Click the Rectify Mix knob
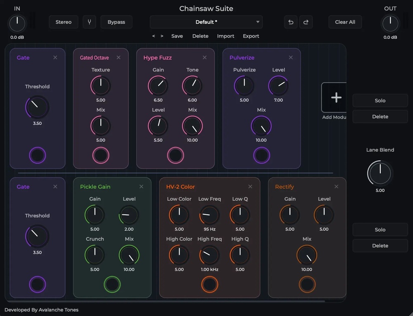 pyautogui.click(x=307, y=255)
